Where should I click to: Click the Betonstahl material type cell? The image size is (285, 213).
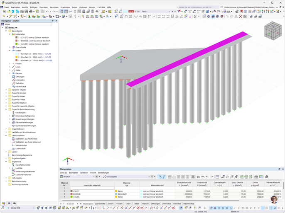point(127,194)
